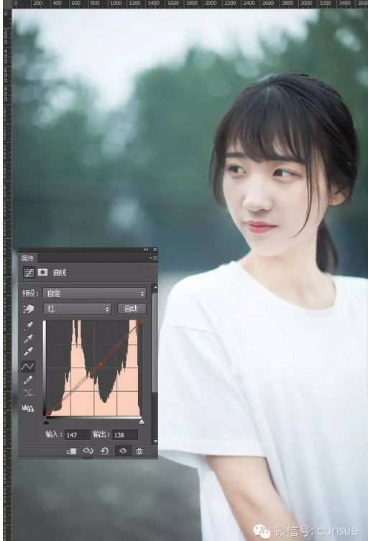Reset curves to adjustment defaults
Viewport: 368px width, 541px height.
[105, 451]
